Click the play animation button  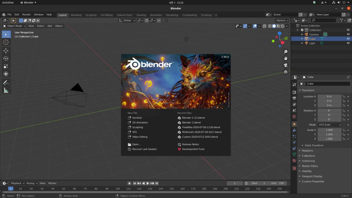coord(148,183)
